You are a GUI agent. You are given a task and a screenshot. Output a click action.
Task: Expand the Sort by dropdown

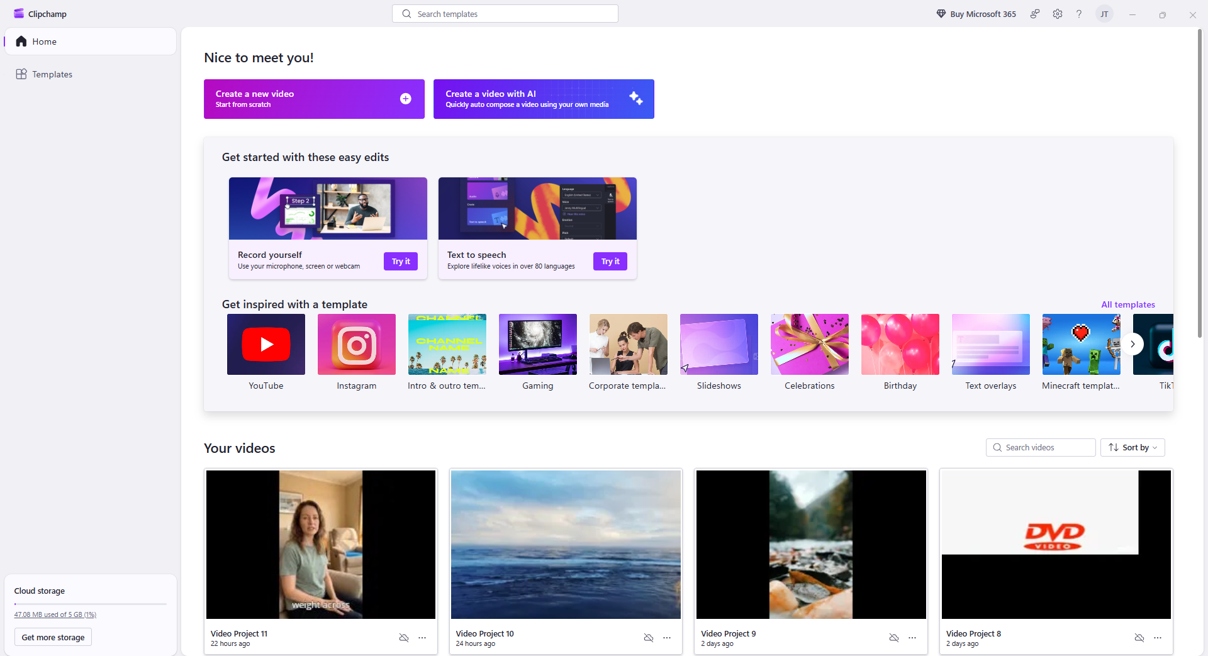(x=1132, y=447)
